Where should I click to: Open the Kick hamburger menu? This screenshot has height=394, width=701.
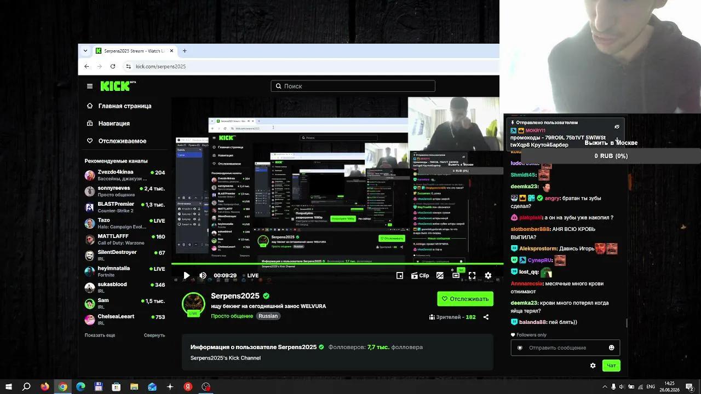coord(90,86)
